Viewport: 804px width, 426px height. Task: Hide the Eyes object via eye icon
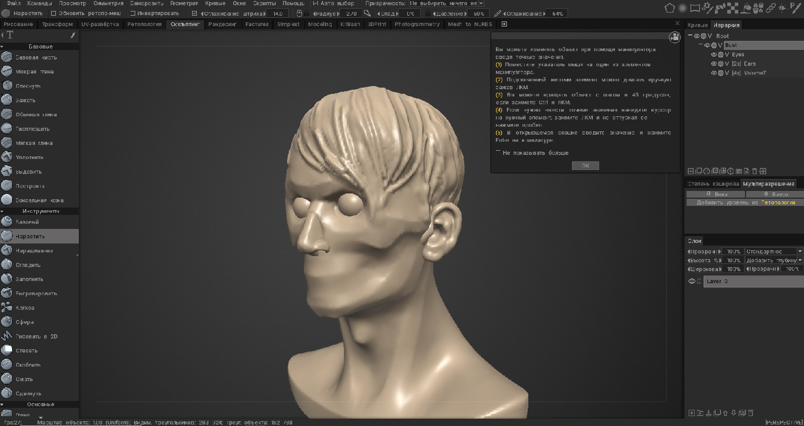[x=714, y=55]
